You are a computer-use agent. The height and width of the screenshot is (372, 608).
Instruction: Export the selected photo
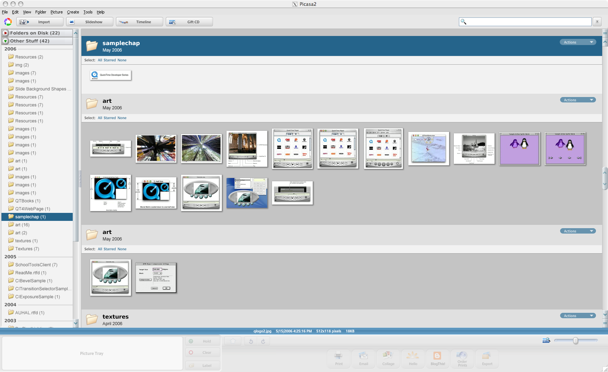(487, 359)
